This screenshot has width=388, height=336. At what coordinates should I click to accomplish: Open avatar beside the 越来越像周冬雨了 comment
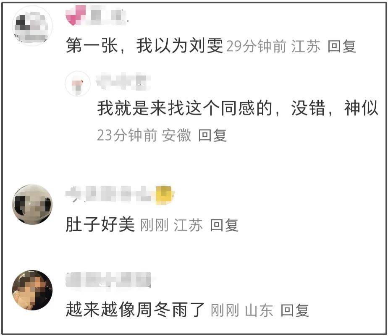click(x=32, y=290)
